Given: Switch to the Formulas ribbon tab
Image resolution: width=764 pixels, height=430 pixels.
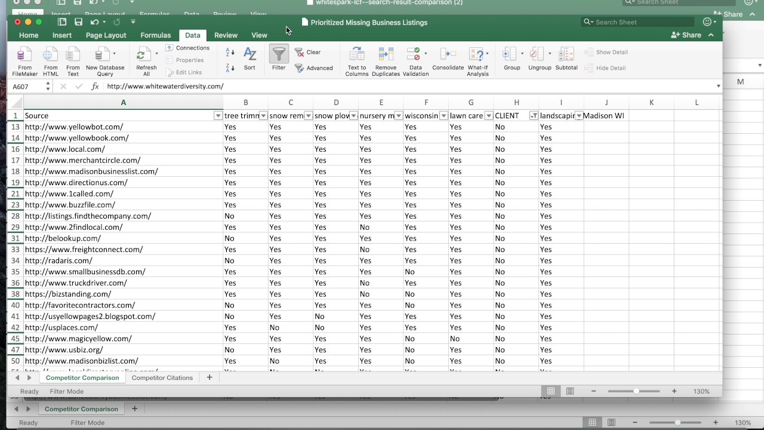Looking at the screenshot, I should [x=156, y=35].
